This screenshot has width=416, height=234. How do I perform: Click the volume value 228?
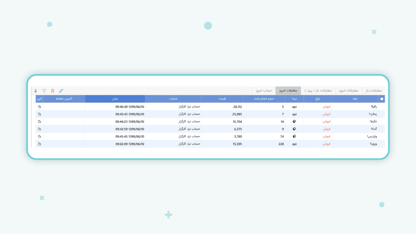(281, 144)
